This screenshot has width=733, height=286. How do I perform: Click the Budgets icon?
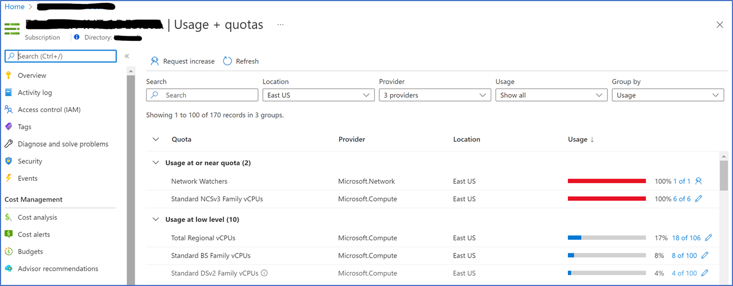pos(8,251)
